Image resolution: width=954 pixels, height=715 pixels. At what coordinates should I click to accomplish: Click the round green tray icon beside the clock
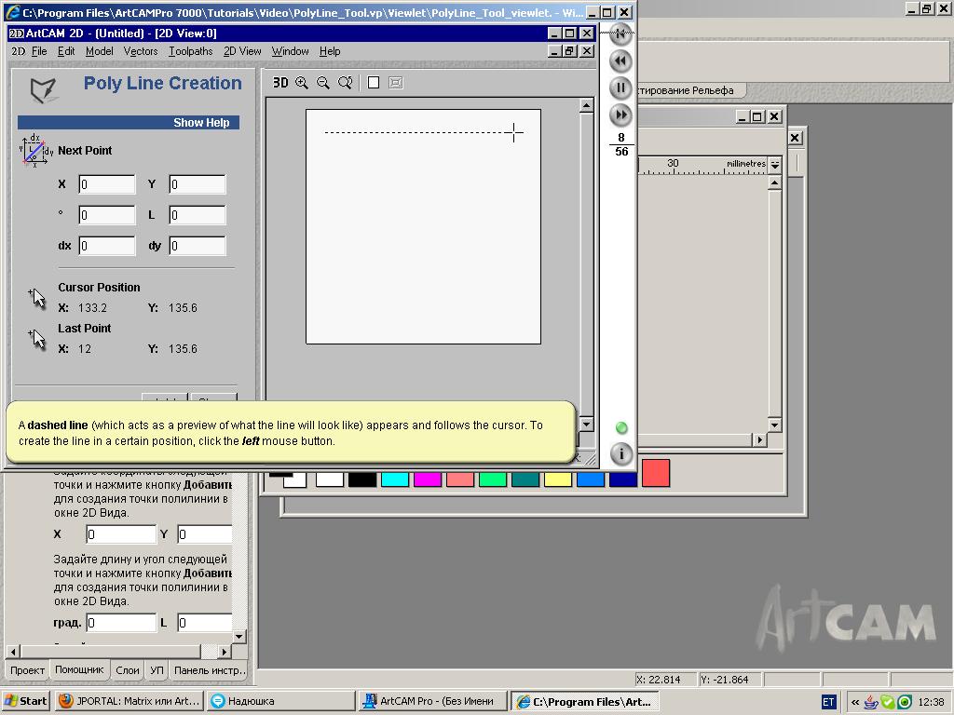coord(905,702)
